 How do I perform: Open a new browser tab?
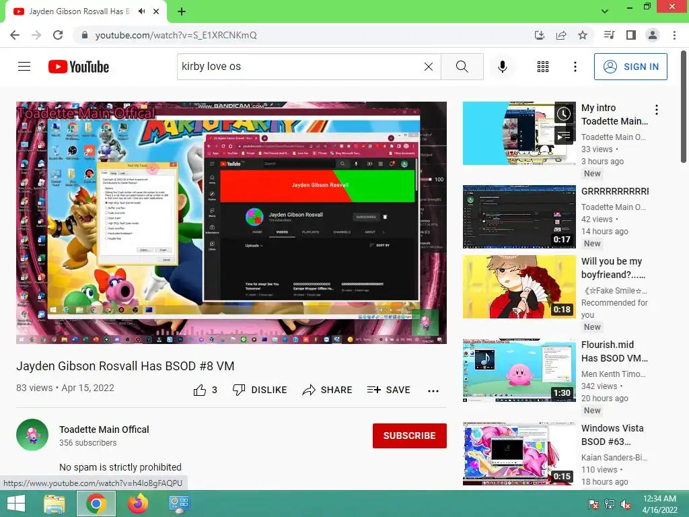coord(182,11)
